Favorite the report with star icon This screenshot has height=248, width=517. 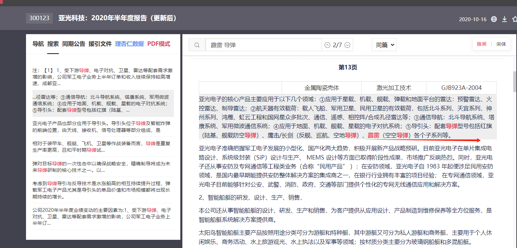[x=514, y=19]
